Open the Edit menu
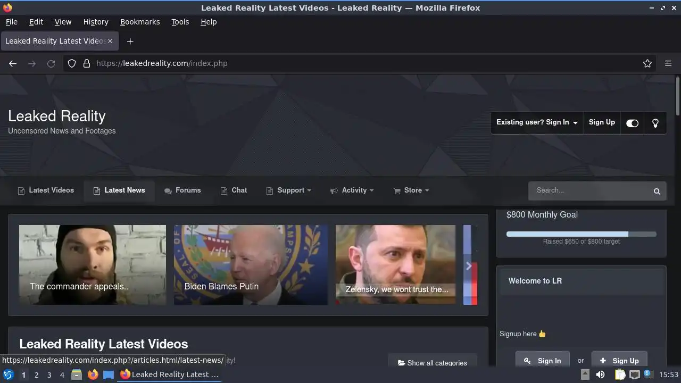Image resolution: width=681 pixels, height=383 pixels. point(36,22)
